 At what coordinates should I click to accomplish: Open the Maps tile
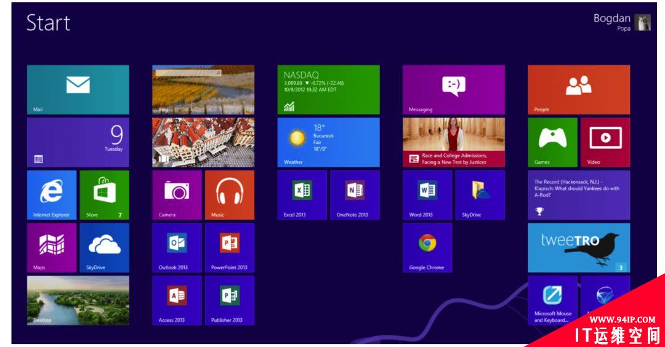click(52, 248)
